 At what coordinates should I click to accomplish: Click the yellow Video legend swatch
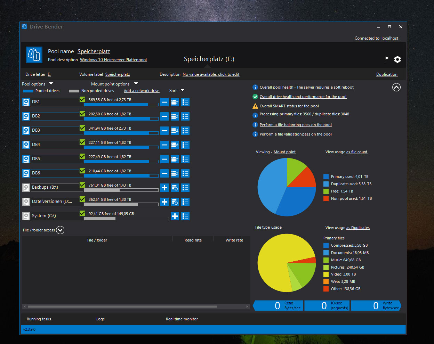click(x=326, y=274)
